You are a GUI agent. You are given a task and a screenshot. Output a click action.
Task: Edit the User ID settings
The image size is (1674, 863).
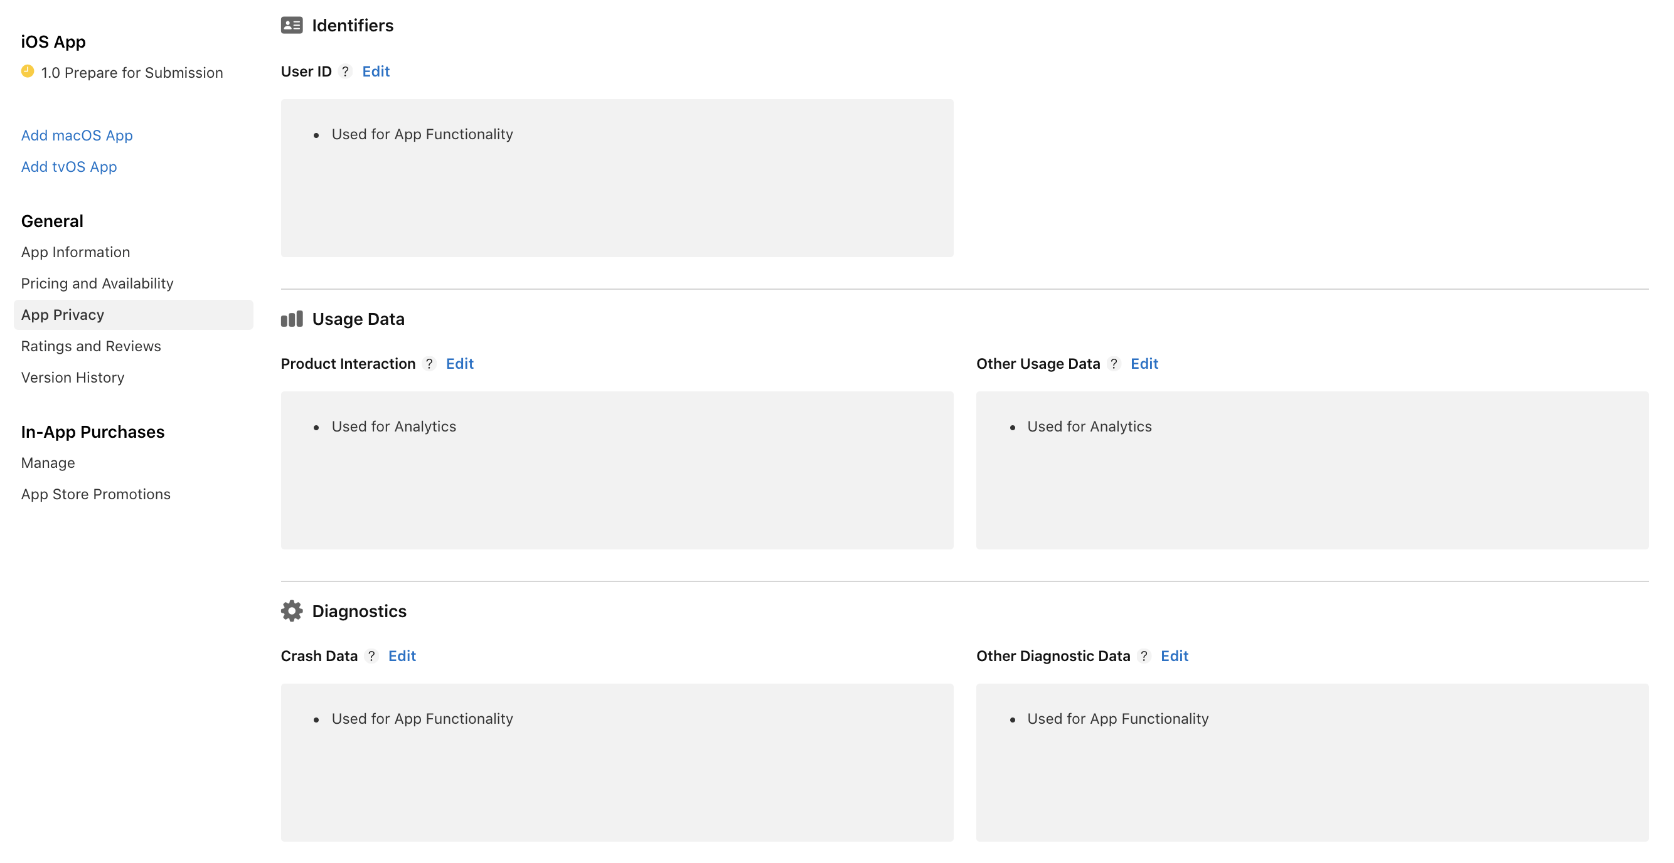click(376, 71)
